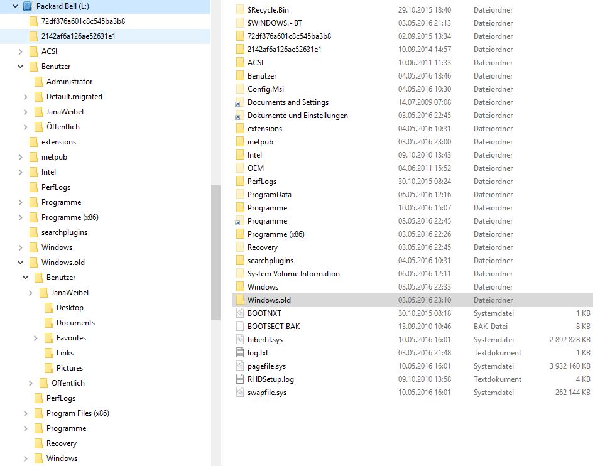Click the OEM folder icon

(x=239, y=168)
